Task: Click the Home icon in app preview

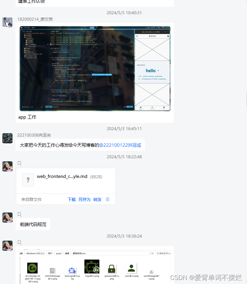Action: tap(141, 108)
